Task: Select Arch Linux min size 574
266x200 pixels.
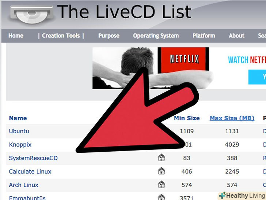Action: (x=187, y=185)
